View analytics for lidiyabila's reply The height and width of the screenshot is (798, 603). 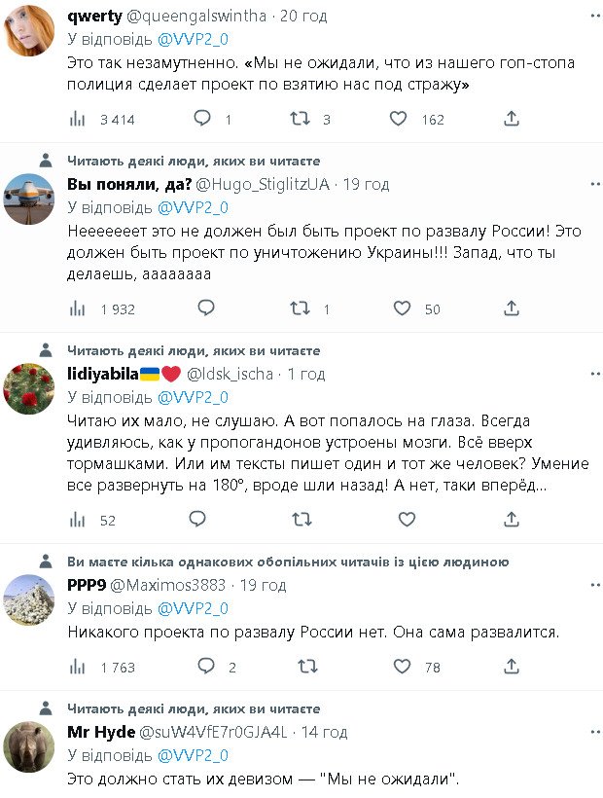pyautogui.click(x=79, y=520)
